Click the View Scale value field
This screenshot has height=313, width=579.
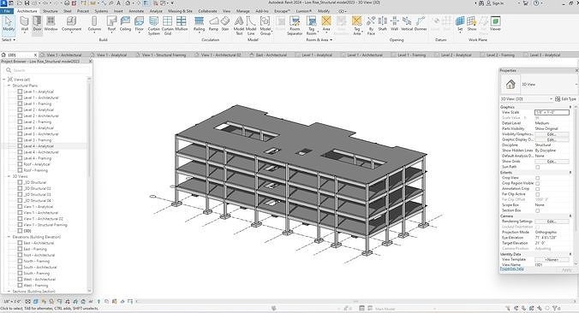coord(552,112)
